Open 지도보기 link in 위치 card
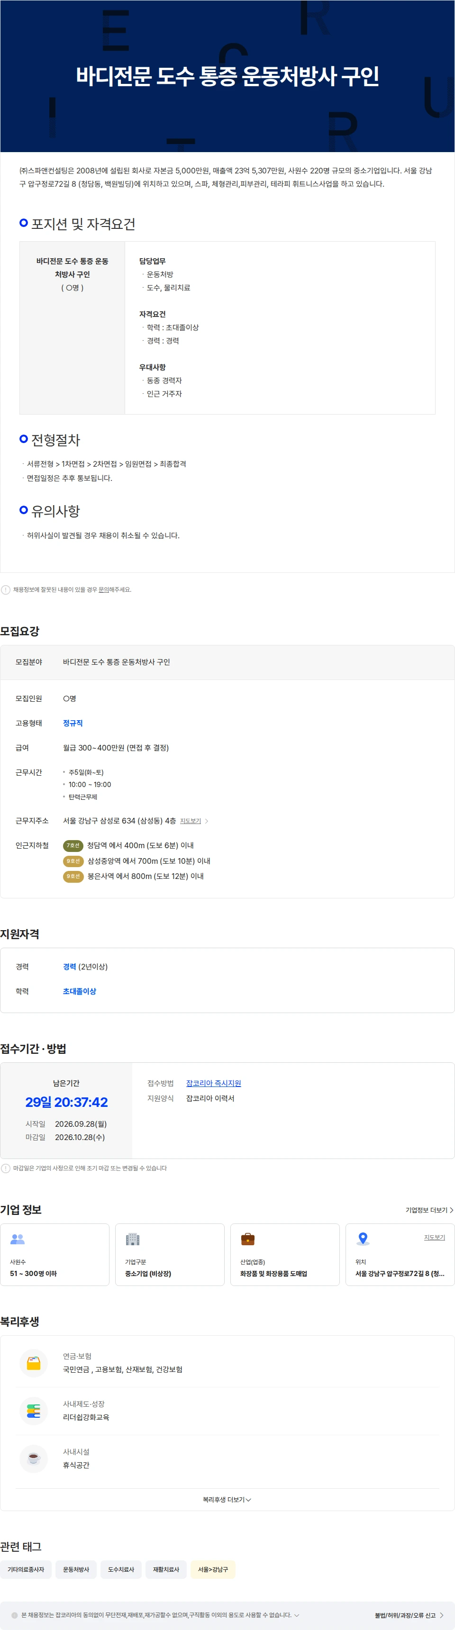The height and width of the screenshot is (1630, 455). (434, 1237)
